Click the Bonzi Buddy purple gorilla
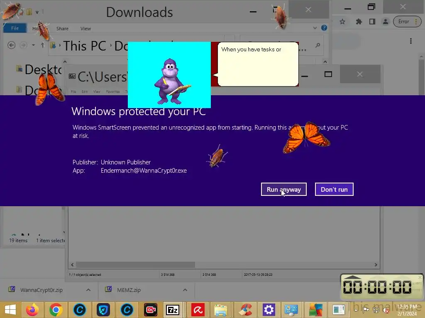This screenshot has width=425, height=318. tap(171, 81)
